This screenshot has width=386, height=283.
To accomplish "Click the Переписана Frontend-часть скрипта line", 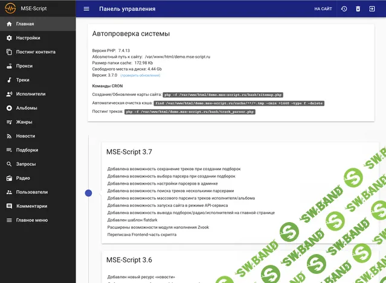I will [142, 235].
